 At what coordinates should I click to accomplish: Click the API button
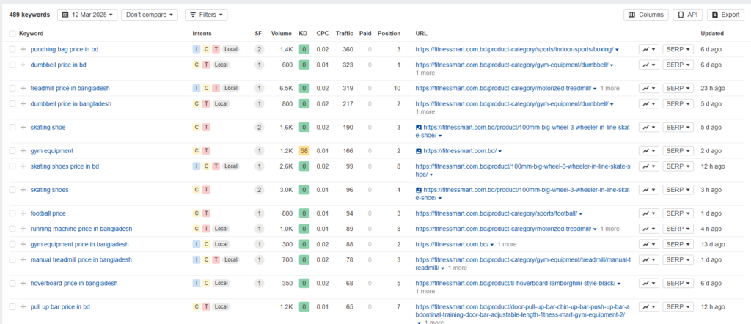pyautogui.click(x=687, y=15)
